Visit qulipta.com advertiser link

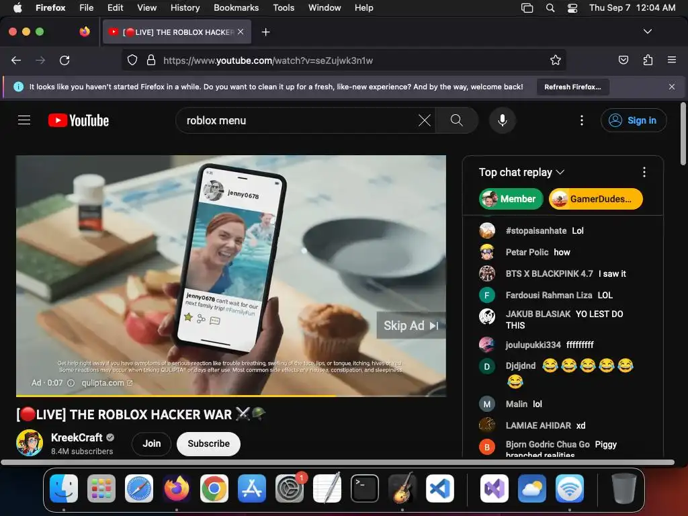click(x=107, y=383)
